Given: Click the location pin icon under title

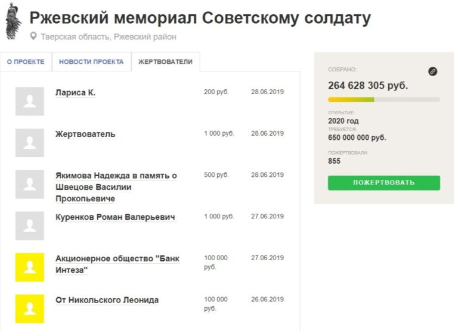Looking at the screenshot, I should click(33, 36).
